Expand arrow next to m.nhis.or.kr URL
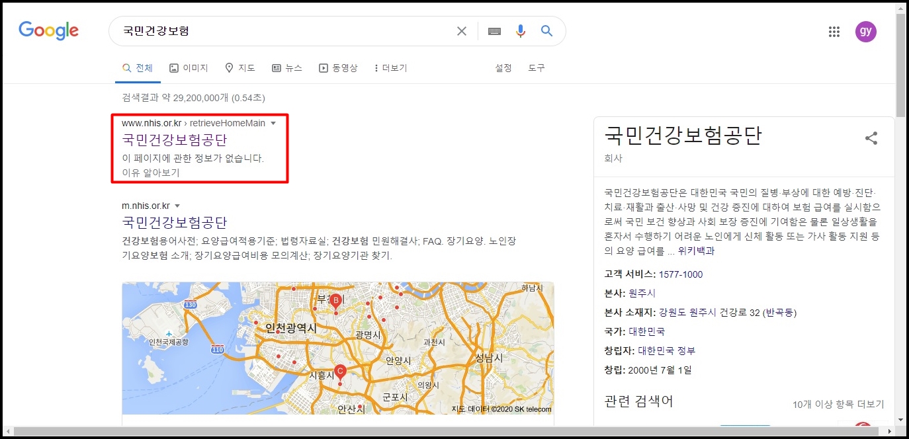 pyautogui.click(x=177, y=206)
